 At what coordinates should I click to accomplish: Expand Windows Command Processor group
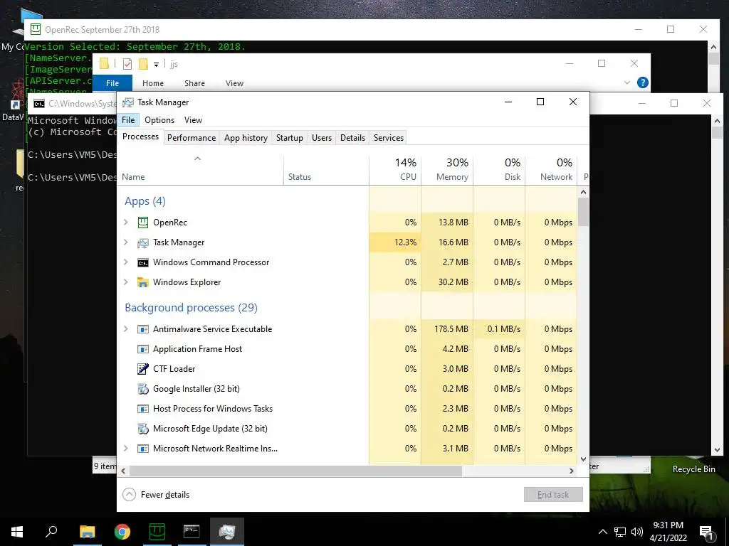coord(125,262)
